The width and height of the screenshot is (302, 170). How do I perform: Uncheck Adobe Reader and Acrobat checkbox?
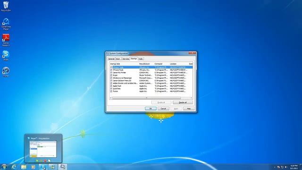[111, 83]
